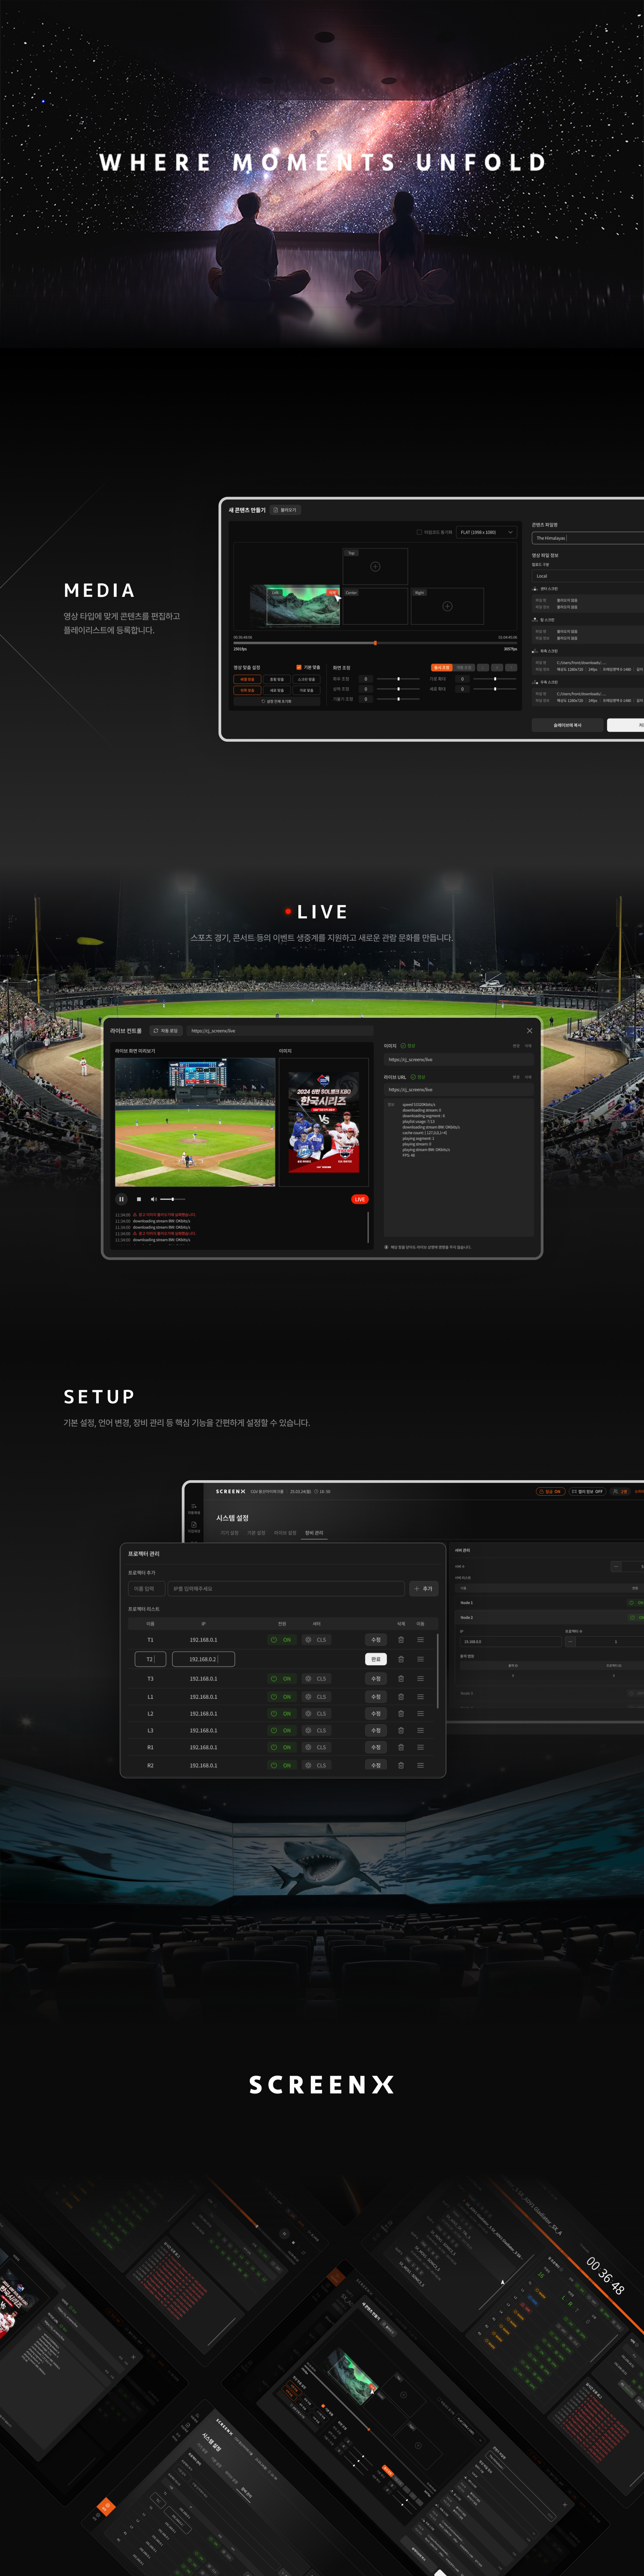Open the 라이브 설정 settings tab

285,1533
